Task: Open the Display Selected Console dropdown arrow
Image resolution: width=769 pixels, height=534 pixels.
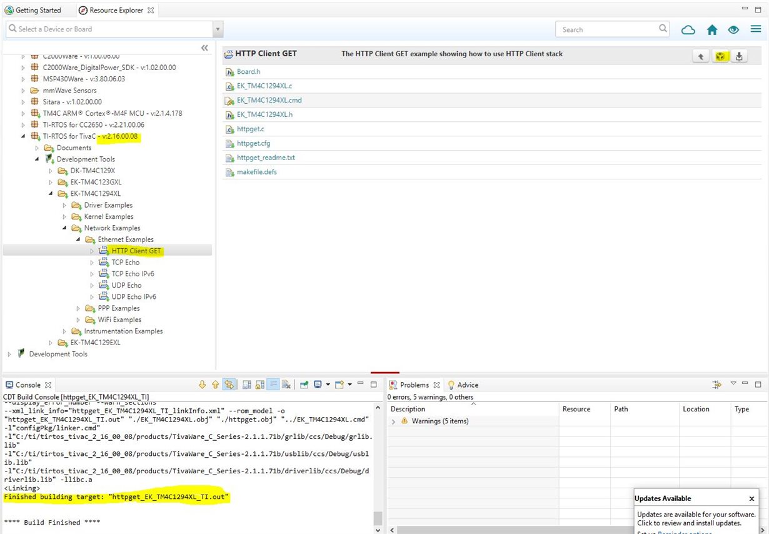Action: (328, 385)
